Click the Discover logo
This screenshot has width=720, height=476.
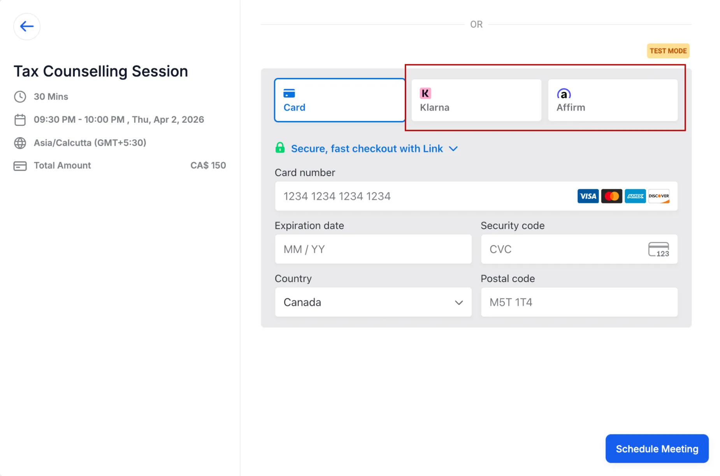[x=659, y=196]
